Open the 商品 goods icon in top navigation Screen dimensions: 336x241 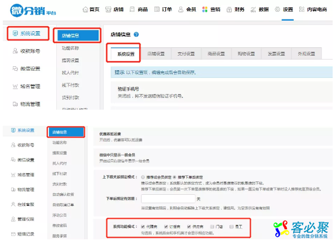[132, 9]
